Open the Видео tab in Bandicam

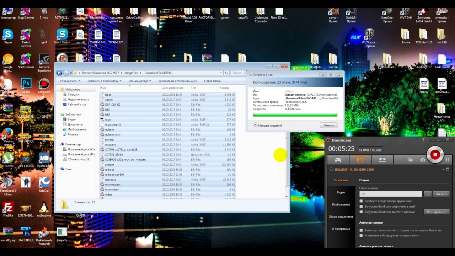(341, 192)
